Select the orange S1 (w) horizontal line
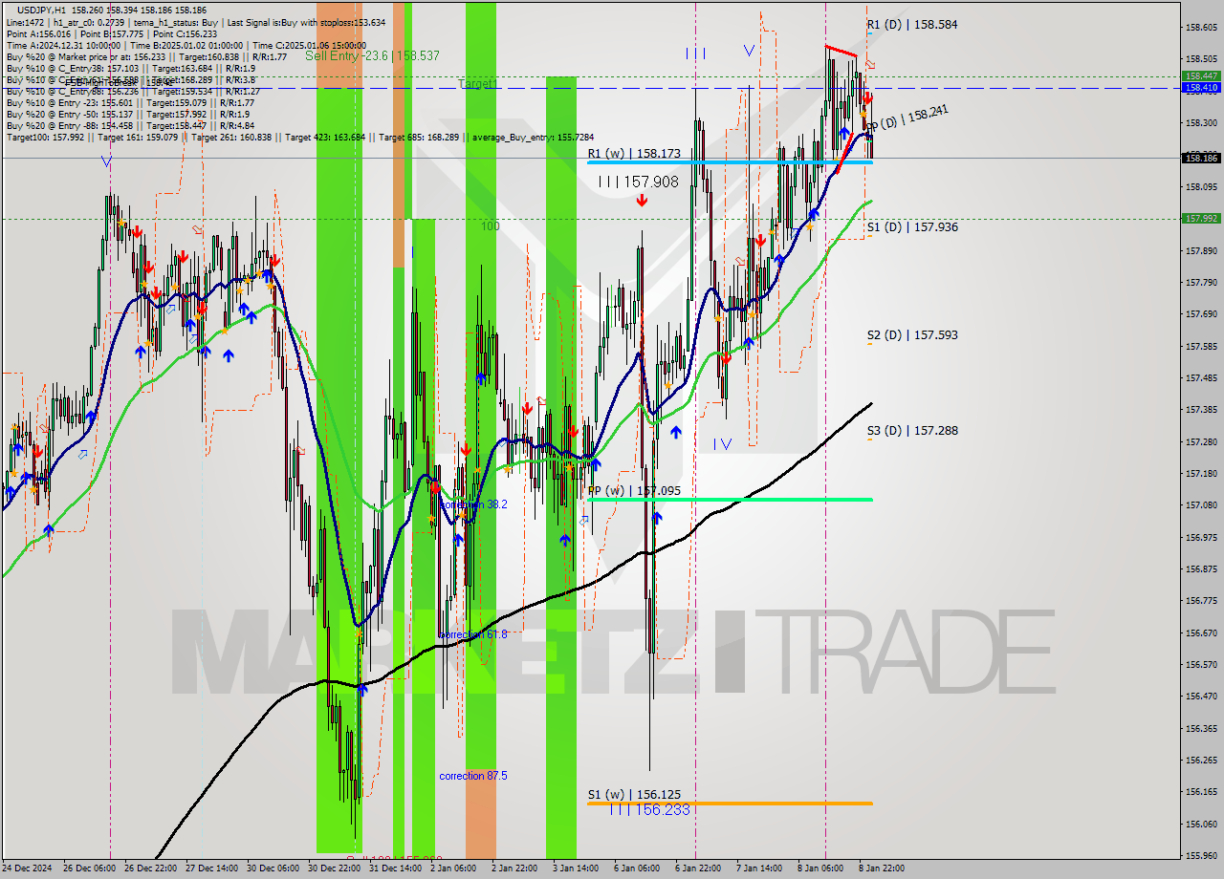This screenshot has height=879, width=1224. [730, 804]
